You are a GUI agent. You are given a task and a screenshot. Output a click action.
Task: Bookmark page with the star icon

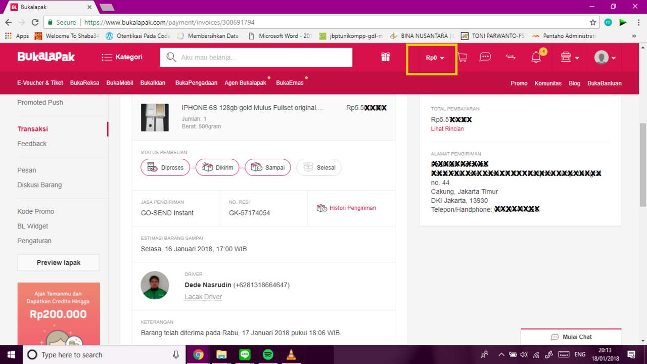pos(593,22)
